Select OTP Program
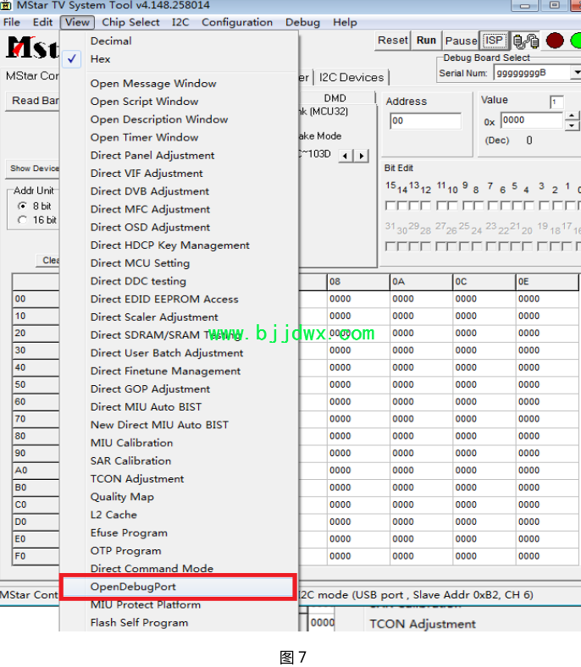581x667 pixels. tap(179, 550)
